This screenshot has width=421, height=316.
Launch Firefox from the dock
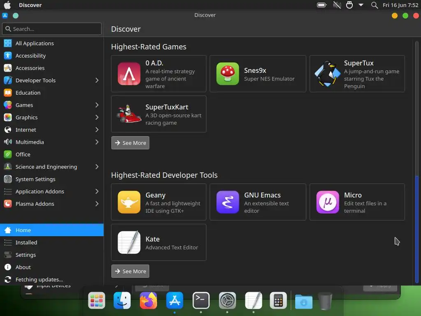(x=148, y=300)
